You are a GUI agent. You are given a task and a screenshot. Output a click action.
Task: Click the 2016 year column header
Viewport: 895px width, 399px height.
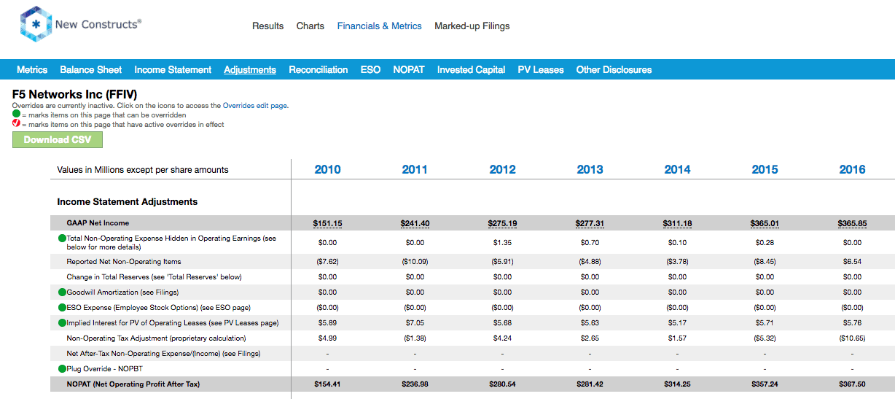[x=853, y=169]
